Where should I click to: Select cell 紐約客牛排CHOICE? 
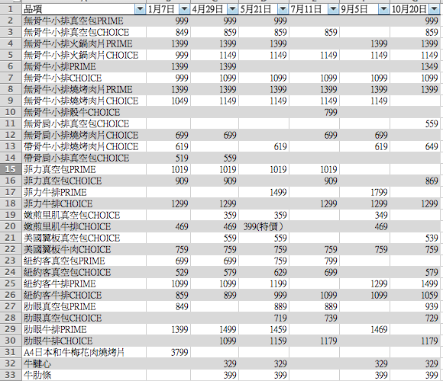(84, 295)
